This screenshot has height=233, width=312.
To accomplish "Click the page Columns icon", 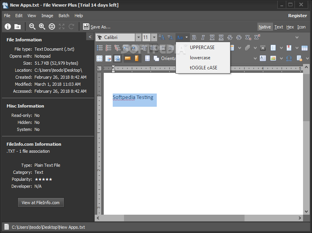I will [147, 58].
